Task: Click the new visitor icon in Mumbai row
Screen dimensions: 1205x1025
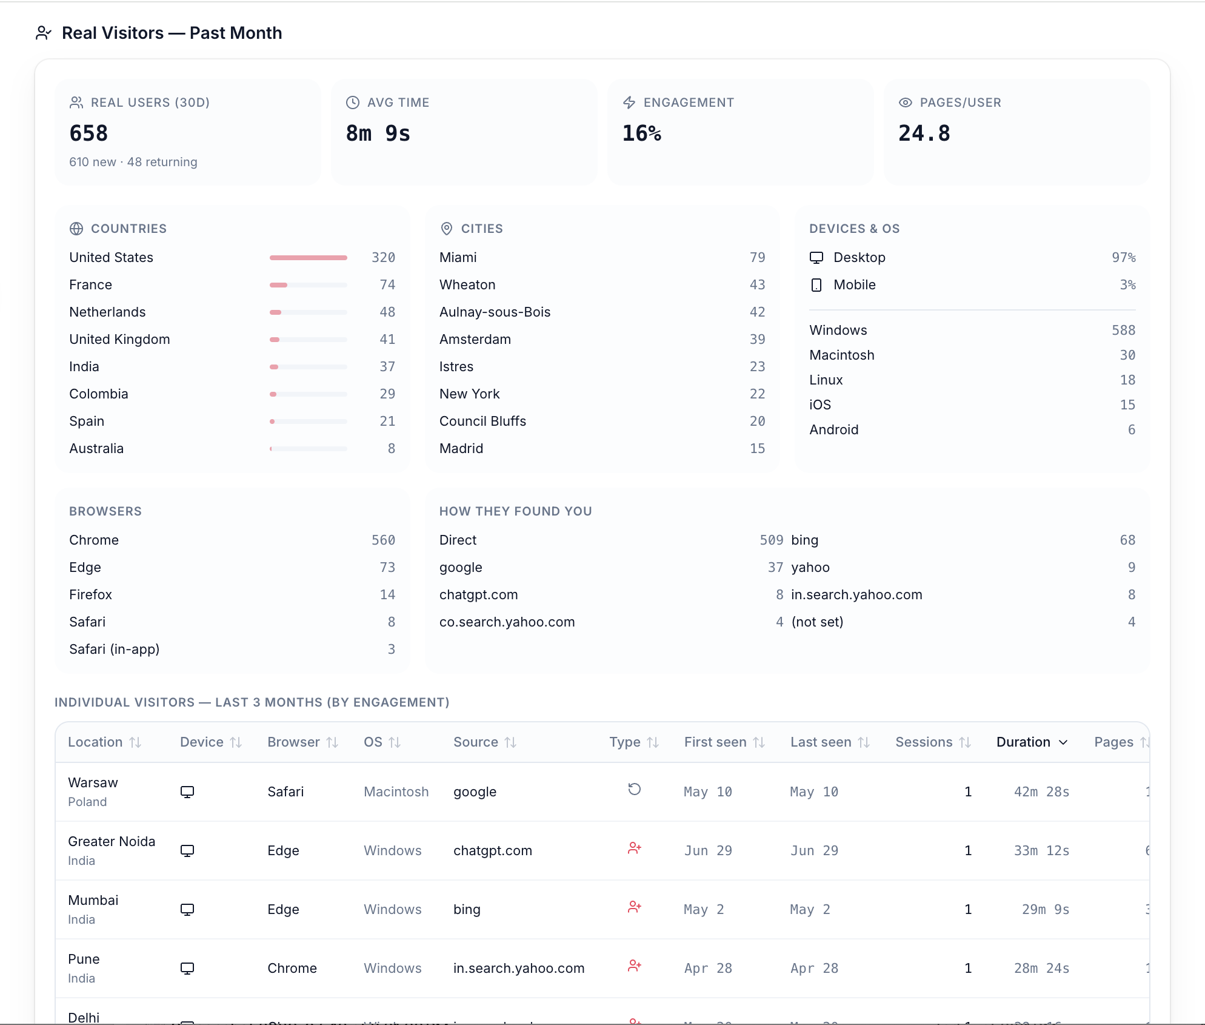Action: (x=634, y=907)
